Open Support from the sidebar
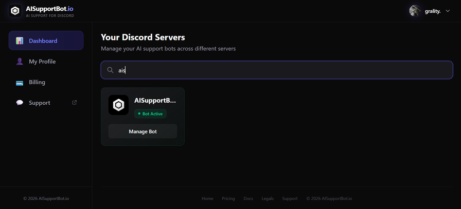461x209 pixels. 46,103
